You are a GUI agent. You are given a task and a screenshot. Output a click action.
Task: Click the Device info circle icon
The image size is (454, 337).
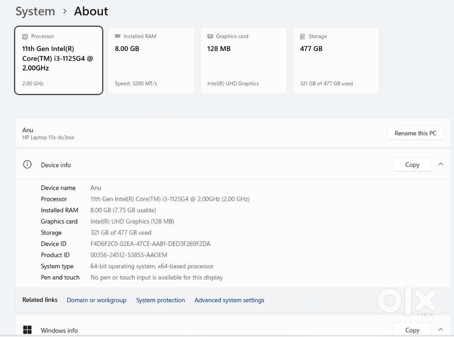27,165
